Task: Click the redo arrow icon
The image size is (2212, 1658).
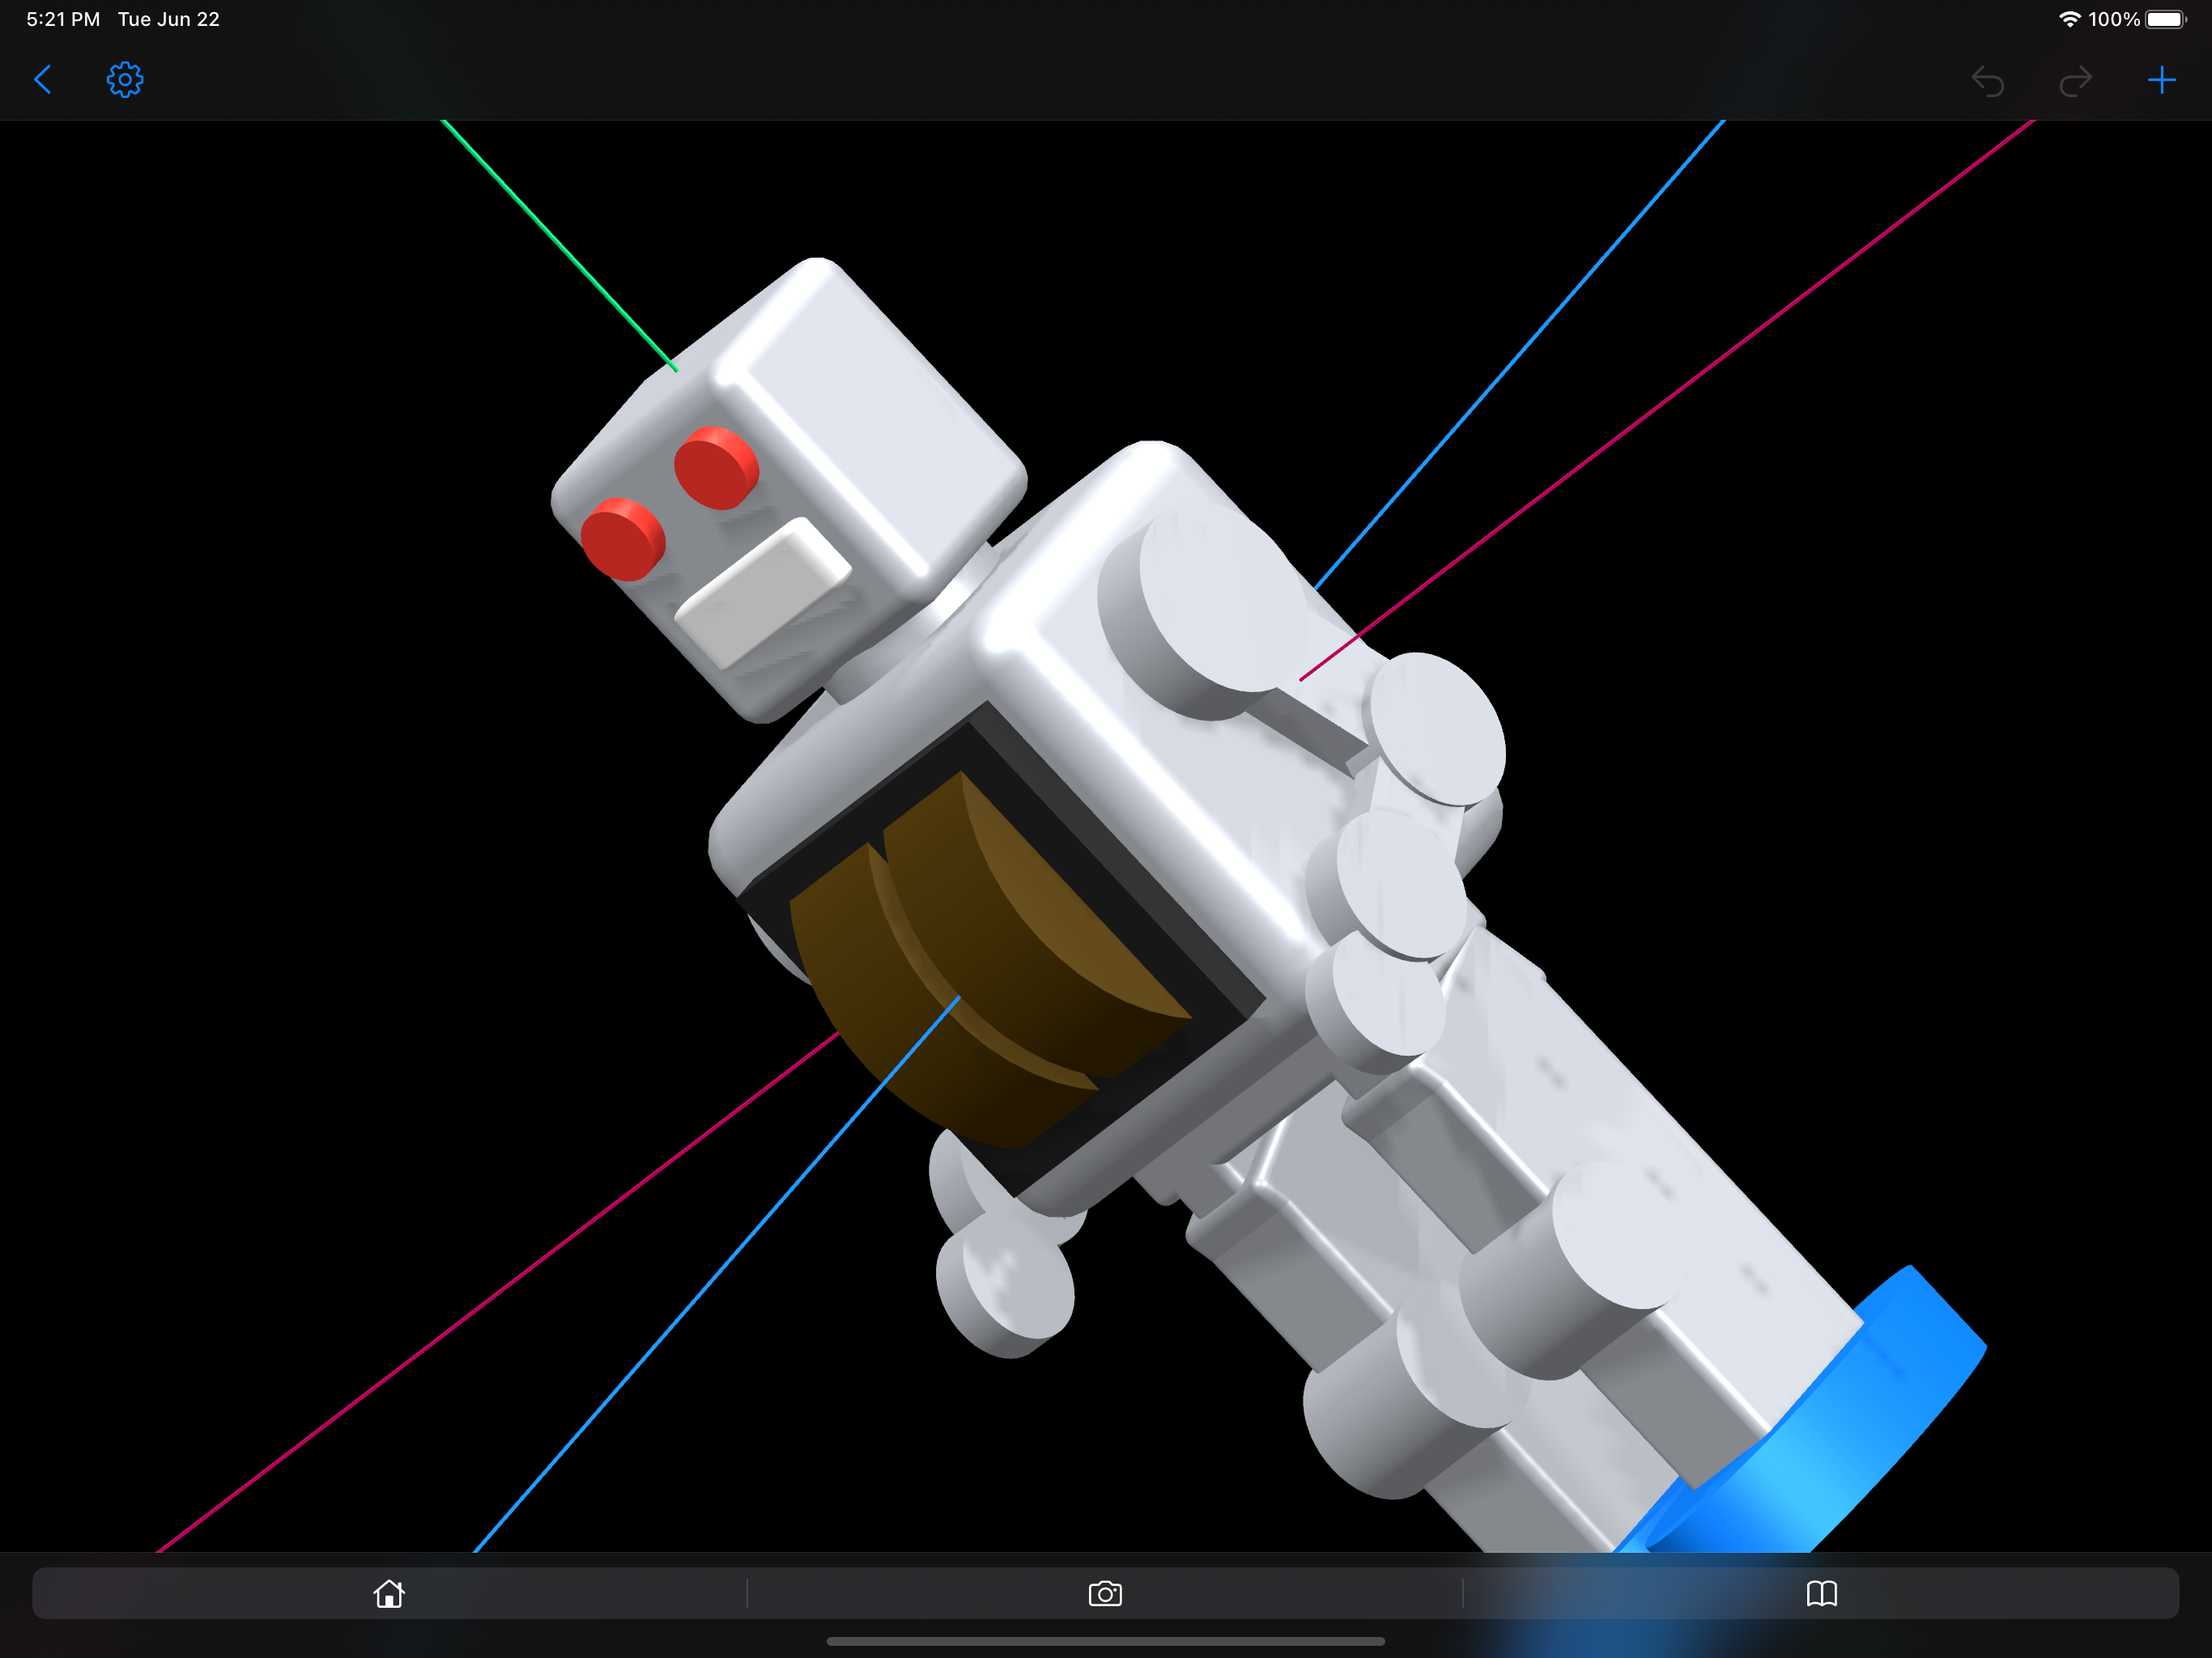Action: (2075, 81)
